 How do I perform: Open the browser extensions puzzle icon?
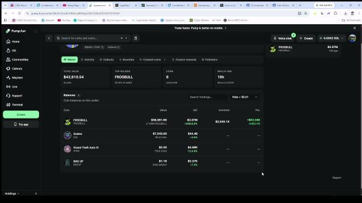(335, 14)
